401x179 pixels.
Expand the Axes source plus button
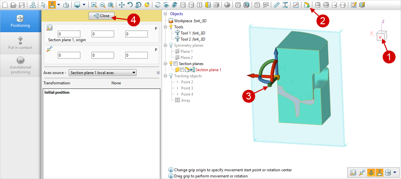click(x=157, y=73)
